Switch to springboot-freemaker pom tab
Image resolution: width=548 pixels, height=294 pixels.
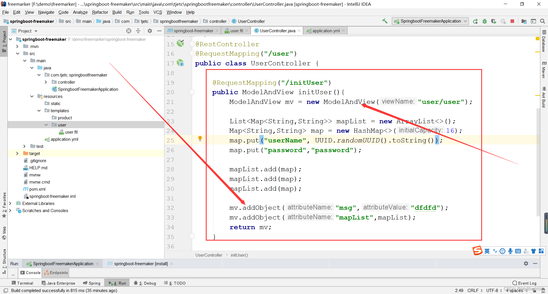click(x=193, y=31)
